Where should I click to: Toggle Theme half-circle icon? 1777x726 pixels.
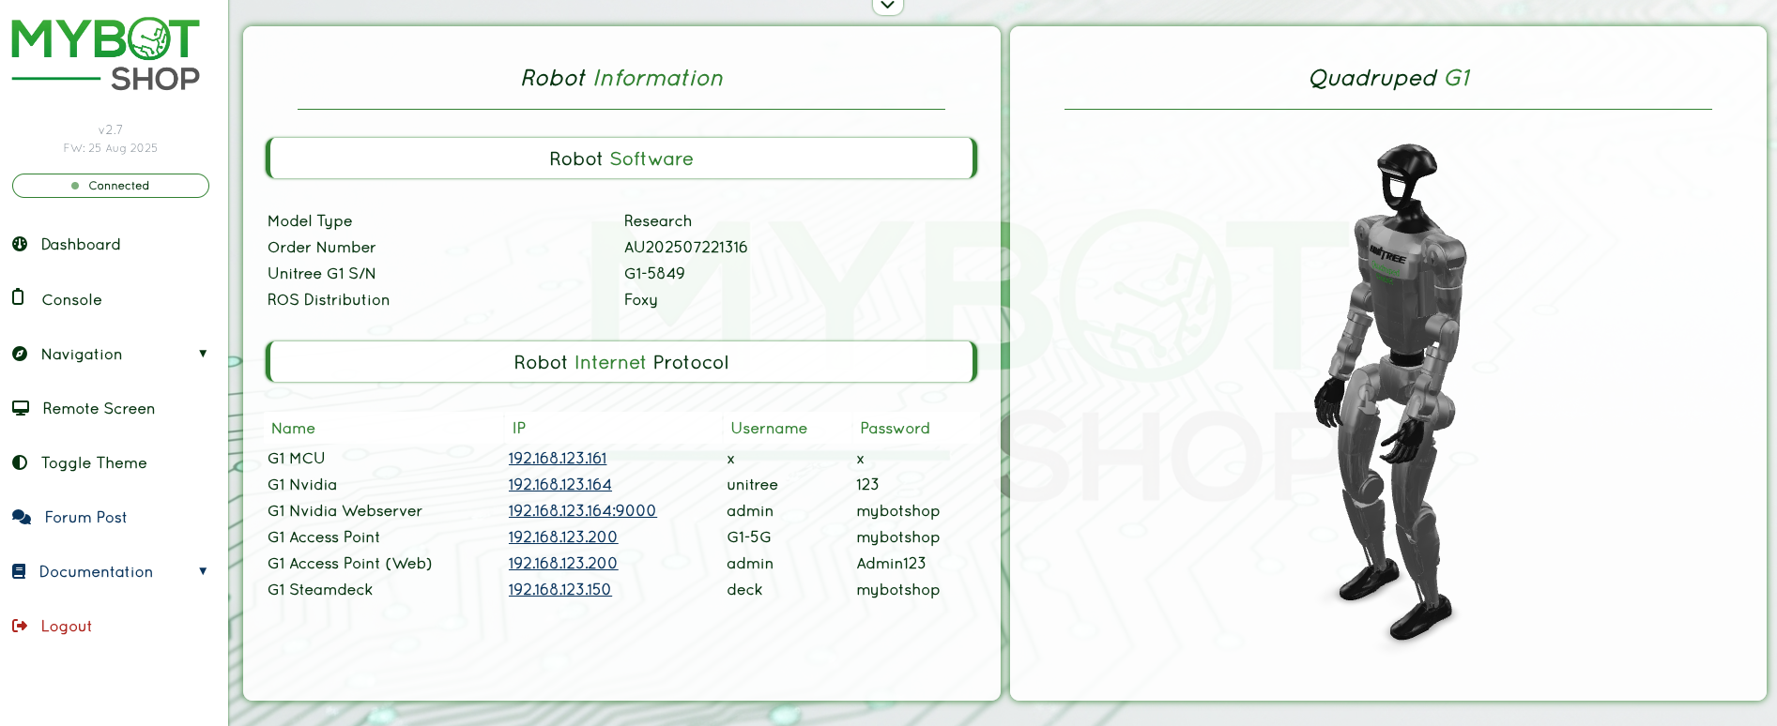20,462
